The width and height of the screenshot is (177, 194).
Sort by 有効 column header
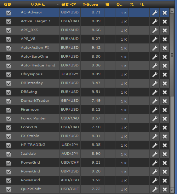(7, 5)
